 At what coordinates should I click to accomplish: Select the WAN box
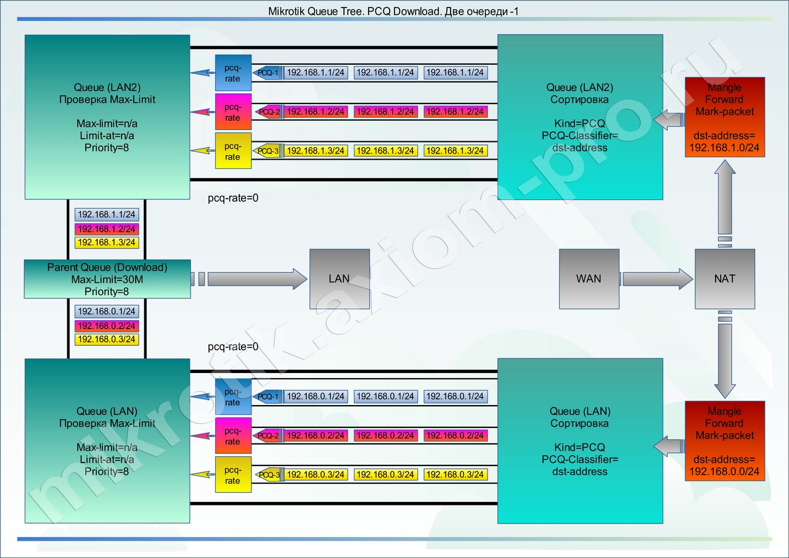589,279
